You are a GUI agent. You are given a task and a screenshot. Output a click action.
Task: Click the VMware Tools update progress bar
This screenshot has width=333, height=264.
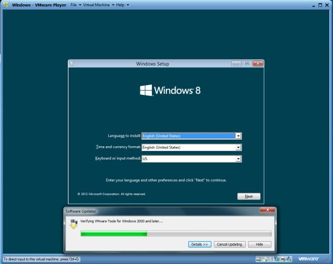pos(176,234)
